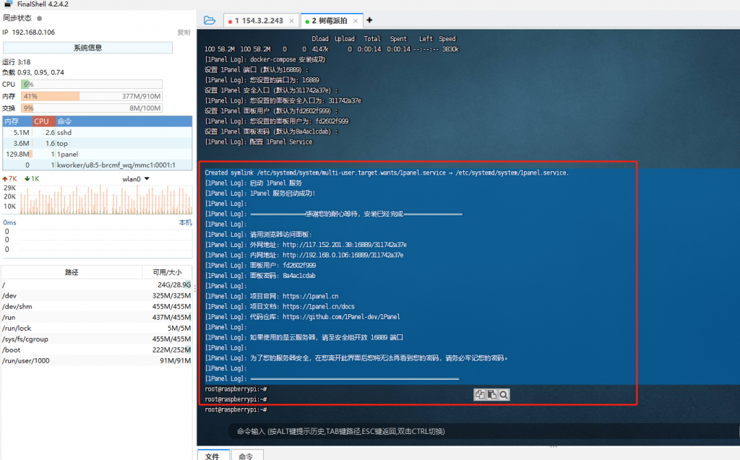Add a new session tab with plus icon
The width and height of the screenshot is (740, 460).
(x=369, y=20)
